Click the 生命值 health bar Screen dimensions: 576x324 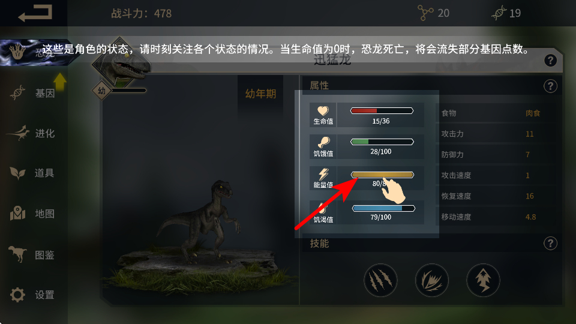coord(382,110)
